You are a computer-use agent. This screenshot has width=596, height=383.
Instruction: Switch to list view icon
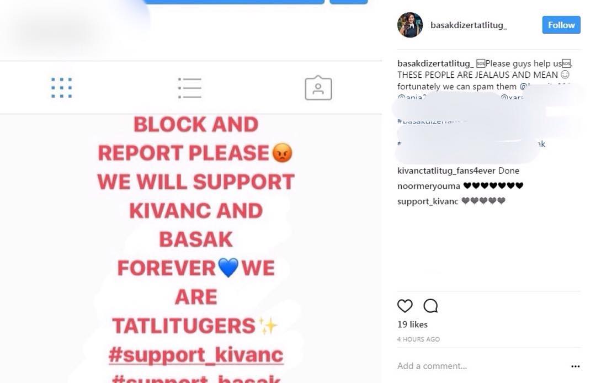pos(190,88)
